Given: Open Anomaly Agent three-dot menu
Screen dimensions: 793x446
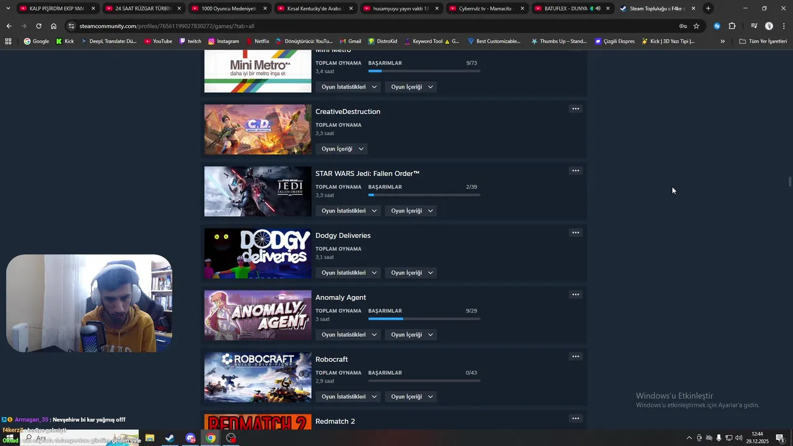Looking at the screenshot, I should tap(576, 295).
